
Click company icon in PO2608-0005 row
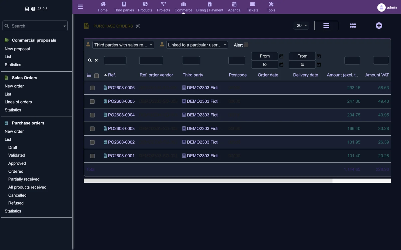[184, 101]
